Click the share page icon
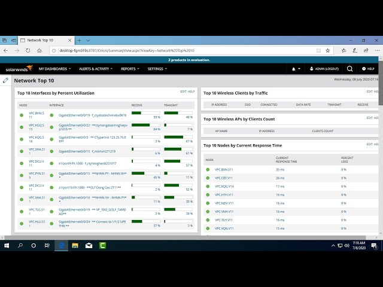The height and width of the screenshot is (287, 383). [366, 50]
